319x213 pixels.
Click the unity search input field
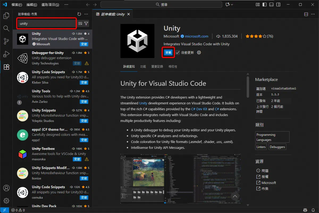click(47, 23)
